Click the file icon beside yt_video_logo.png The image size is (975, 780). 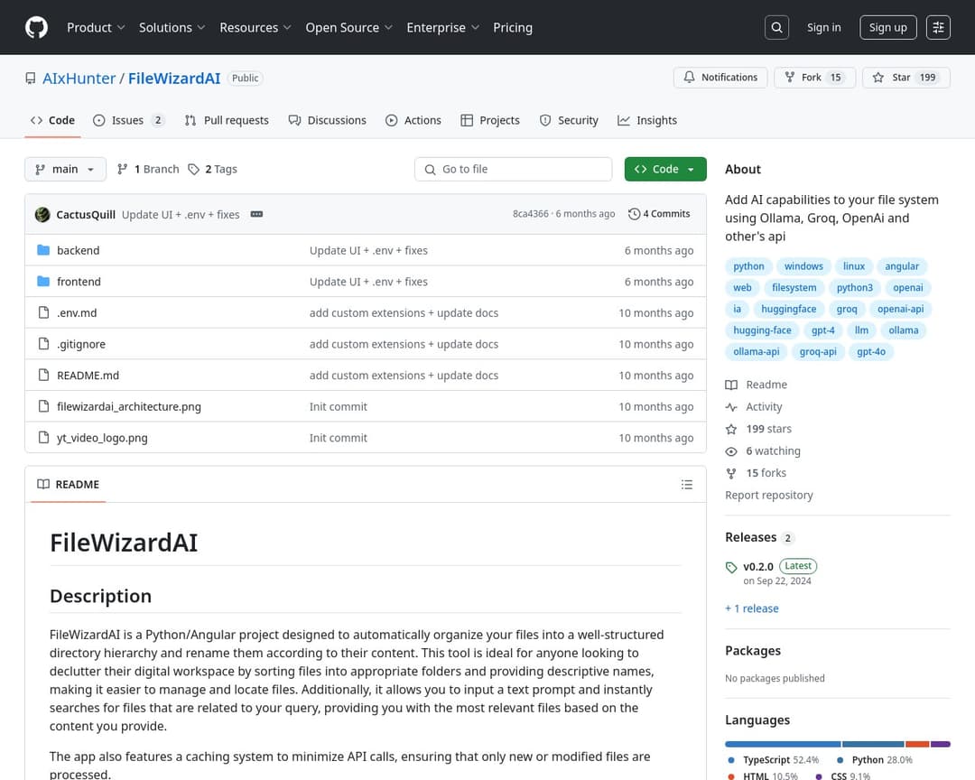[x=43, y=437]
